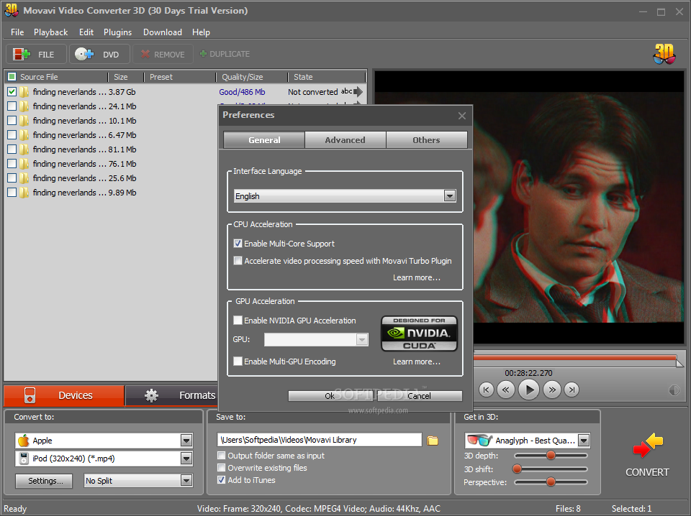Enable NVIDIA GPU Acceleration checkbox

pos(238,321)
